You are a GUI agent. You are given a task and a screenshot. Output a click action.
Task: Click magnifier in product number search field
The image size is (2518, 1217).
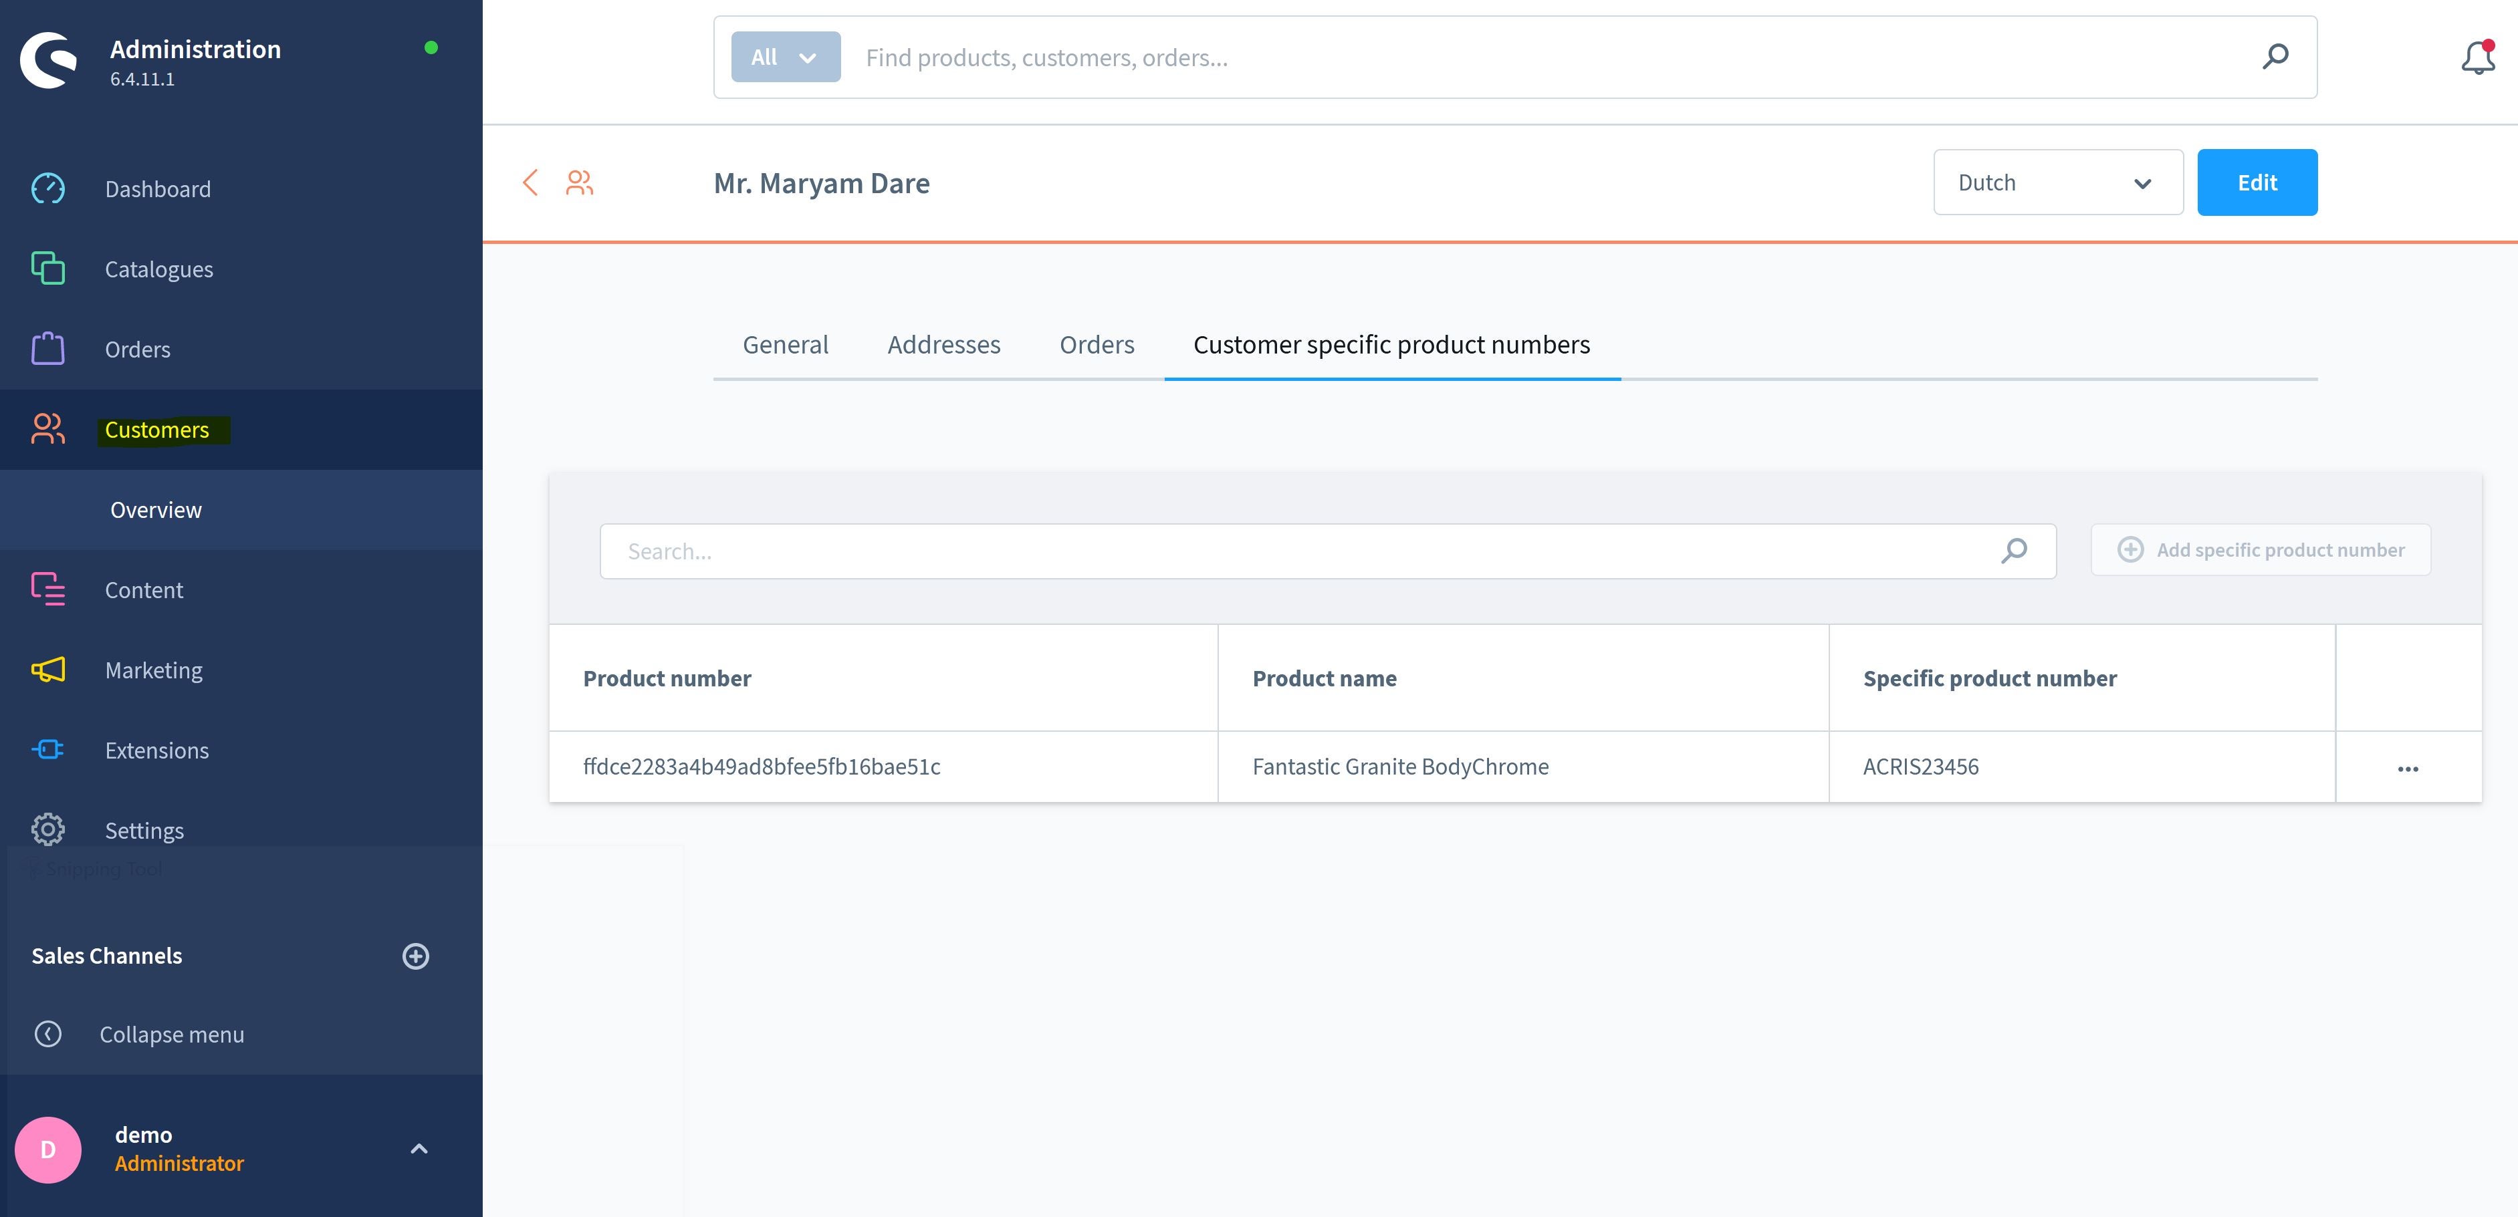click(2014, 551)
